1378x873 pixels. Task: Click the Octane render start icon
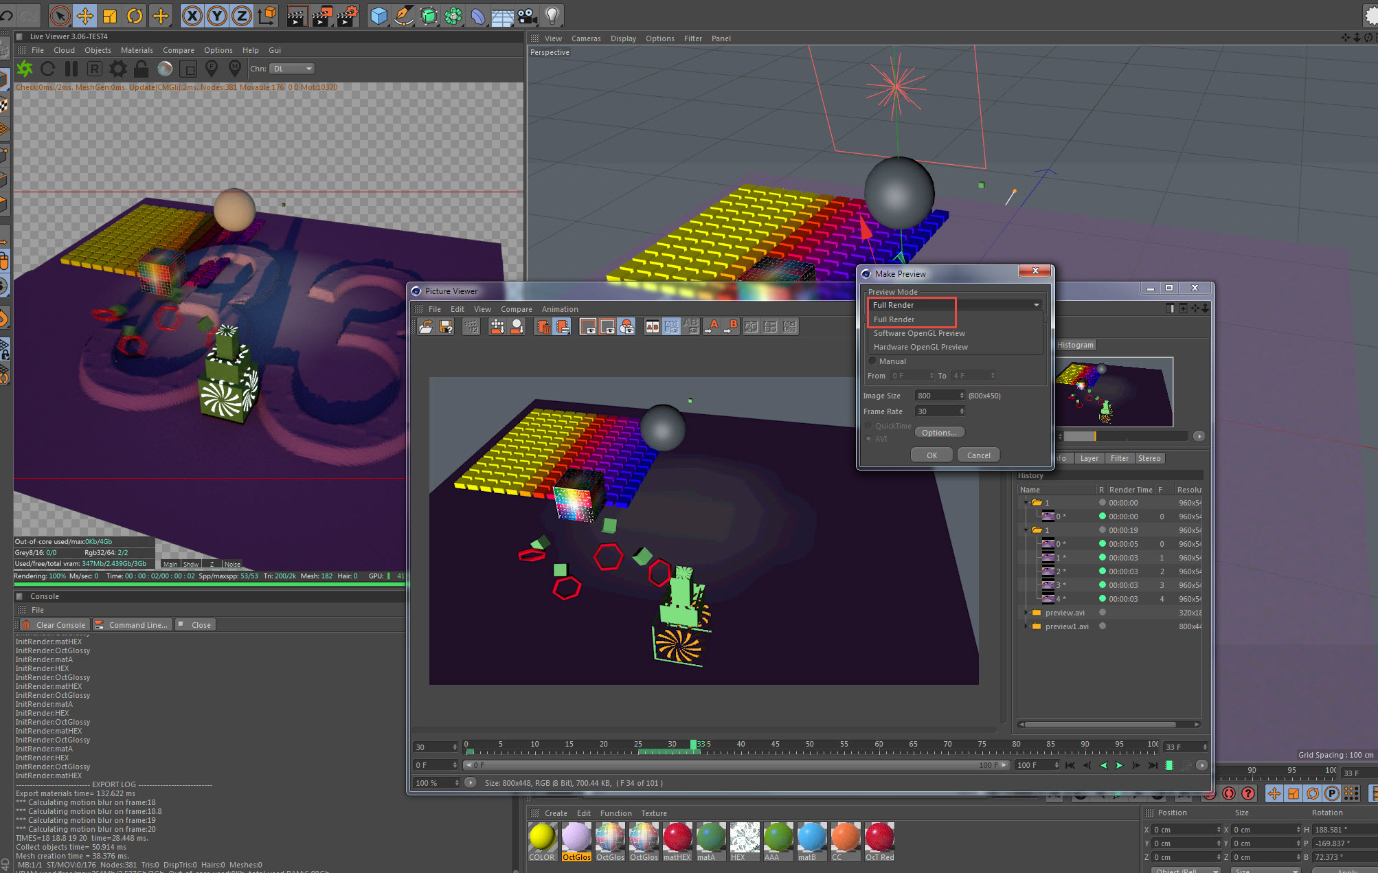(x=25, y=69)
